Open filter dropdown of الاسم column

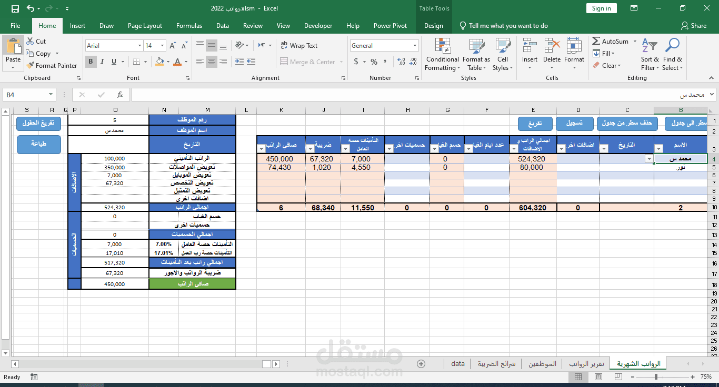pos(659,149)
